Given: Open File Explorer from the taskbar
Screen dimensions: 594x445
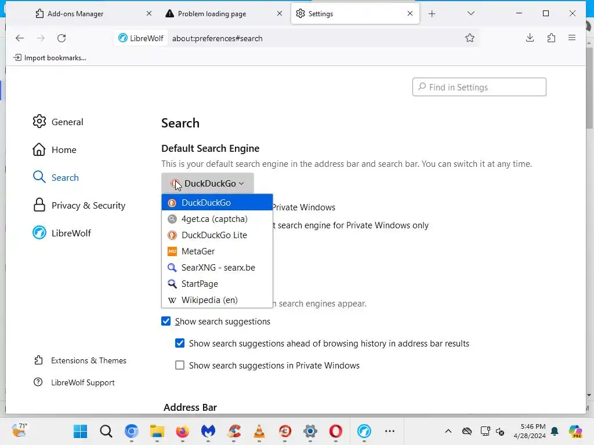Looking at the screenshot, I should pos(157,431).
